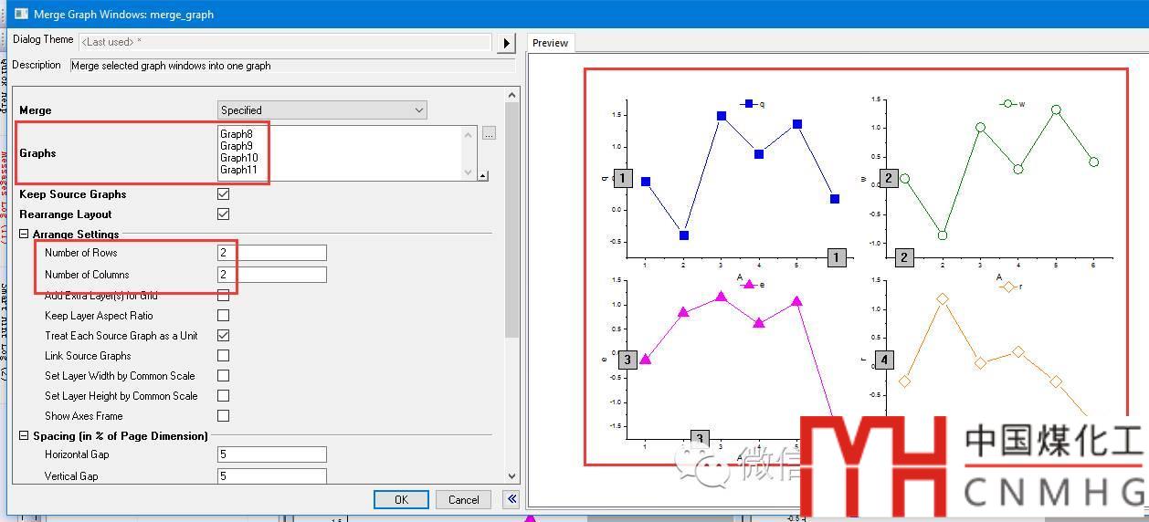The width and height of the screenshot is (1149, 522).
Task: Select Graph8 in the Graphs list
Action: click(237, 134)
